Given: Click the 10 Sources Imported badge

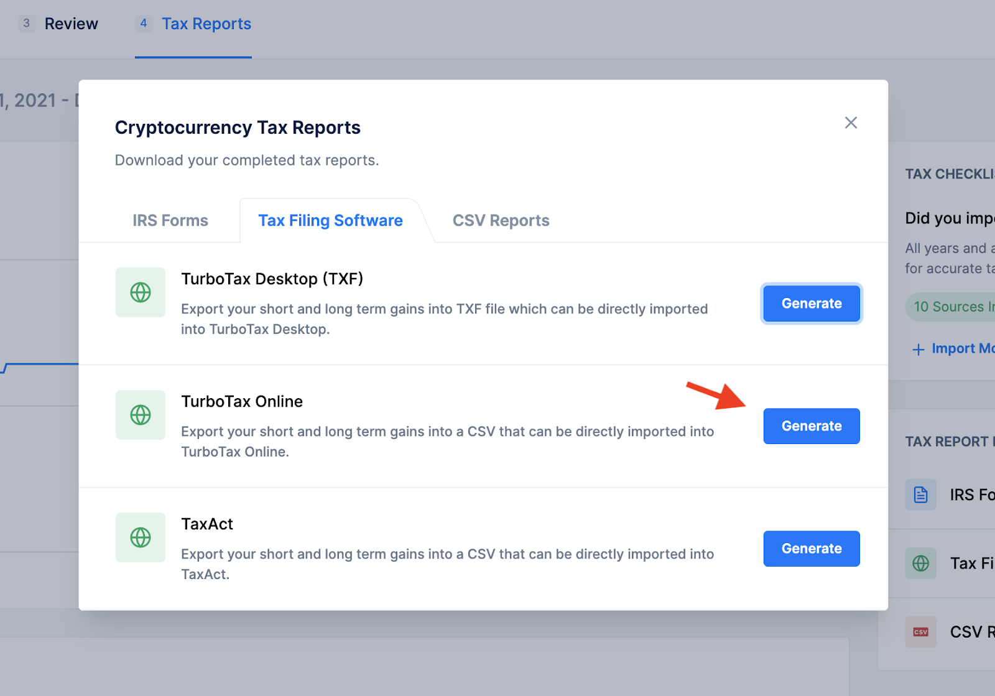Looking at the screenshot, I should (x=951, y=307).
